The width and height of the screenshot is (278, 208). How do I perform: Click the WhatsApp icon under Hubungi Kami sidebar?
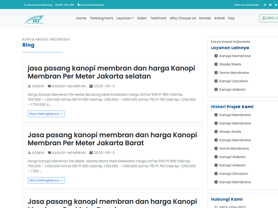(x=216, y=207)
